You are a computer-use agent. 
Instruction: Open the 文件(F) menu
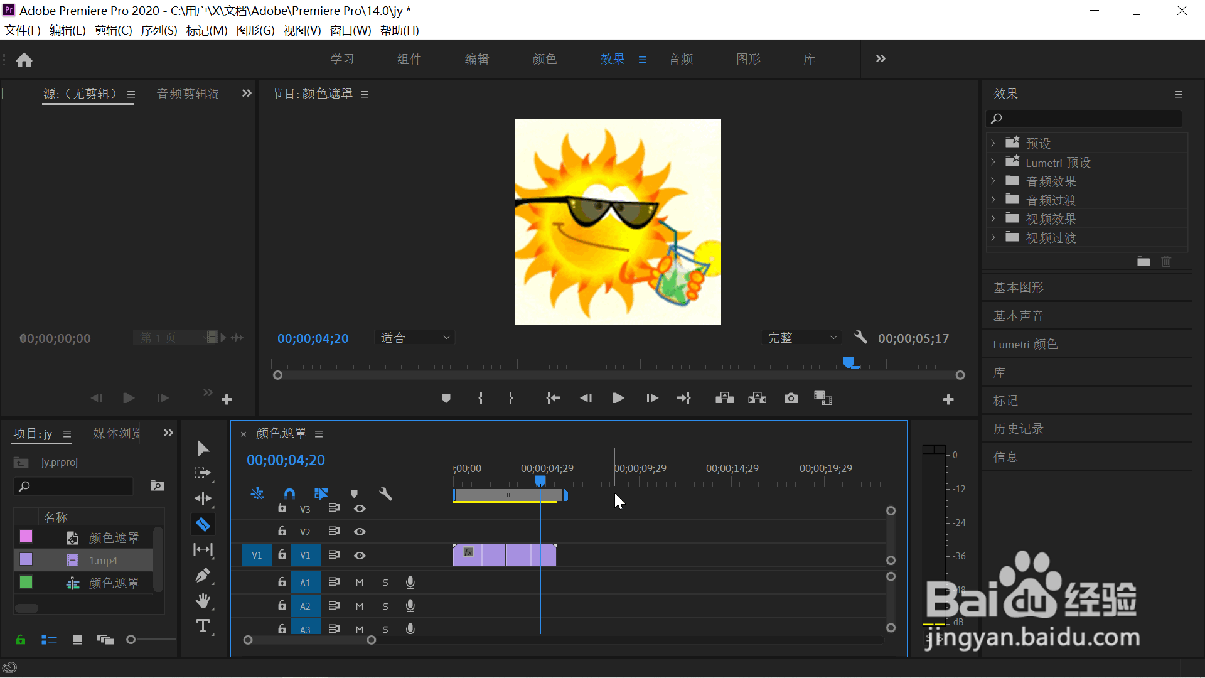(23, 31)
